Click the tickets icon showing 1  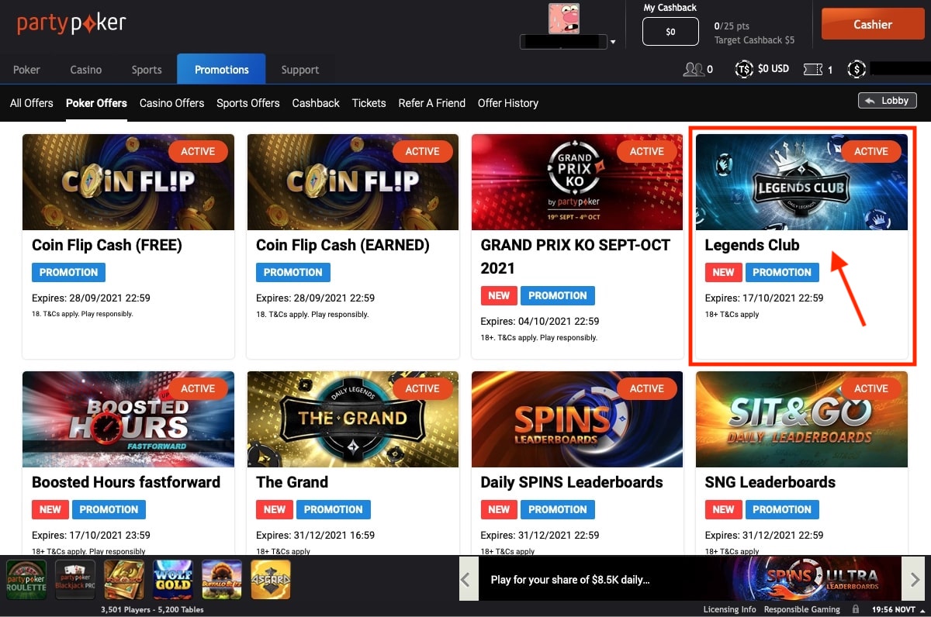[x=812, y=70]
